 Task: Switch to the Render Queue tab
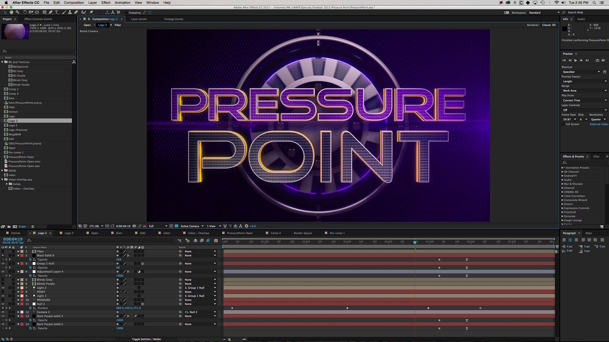click(x=303, y=233)
